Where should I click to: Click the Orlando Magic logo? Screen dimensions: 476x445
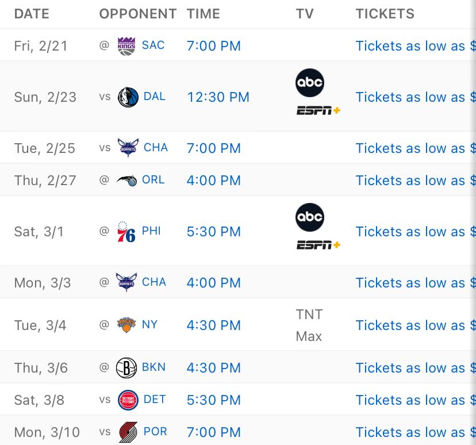click(x=126, y=181)
